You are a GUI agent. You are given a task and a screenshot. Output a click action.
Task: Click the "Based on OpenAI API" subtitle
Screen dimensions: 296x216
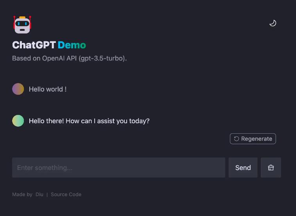pos(45,58)
